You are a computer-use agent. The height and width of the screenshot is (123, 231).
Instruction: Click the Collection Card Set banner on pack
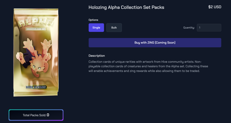36,29
